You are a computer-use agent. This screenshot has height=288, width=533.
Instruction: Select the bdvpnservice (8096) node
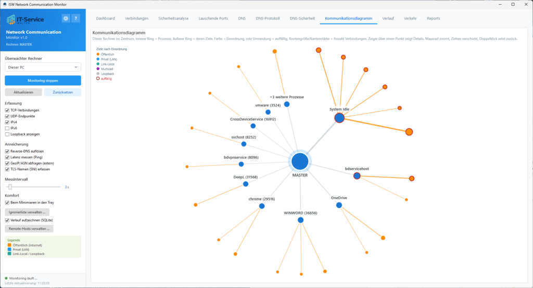click(x=241, y=164)
